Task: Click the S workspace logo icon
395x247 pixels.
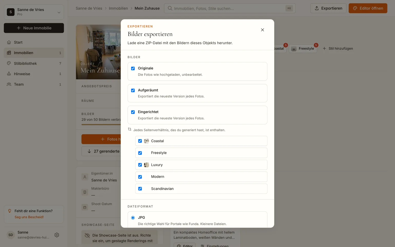Action: (x=11, y=12)
